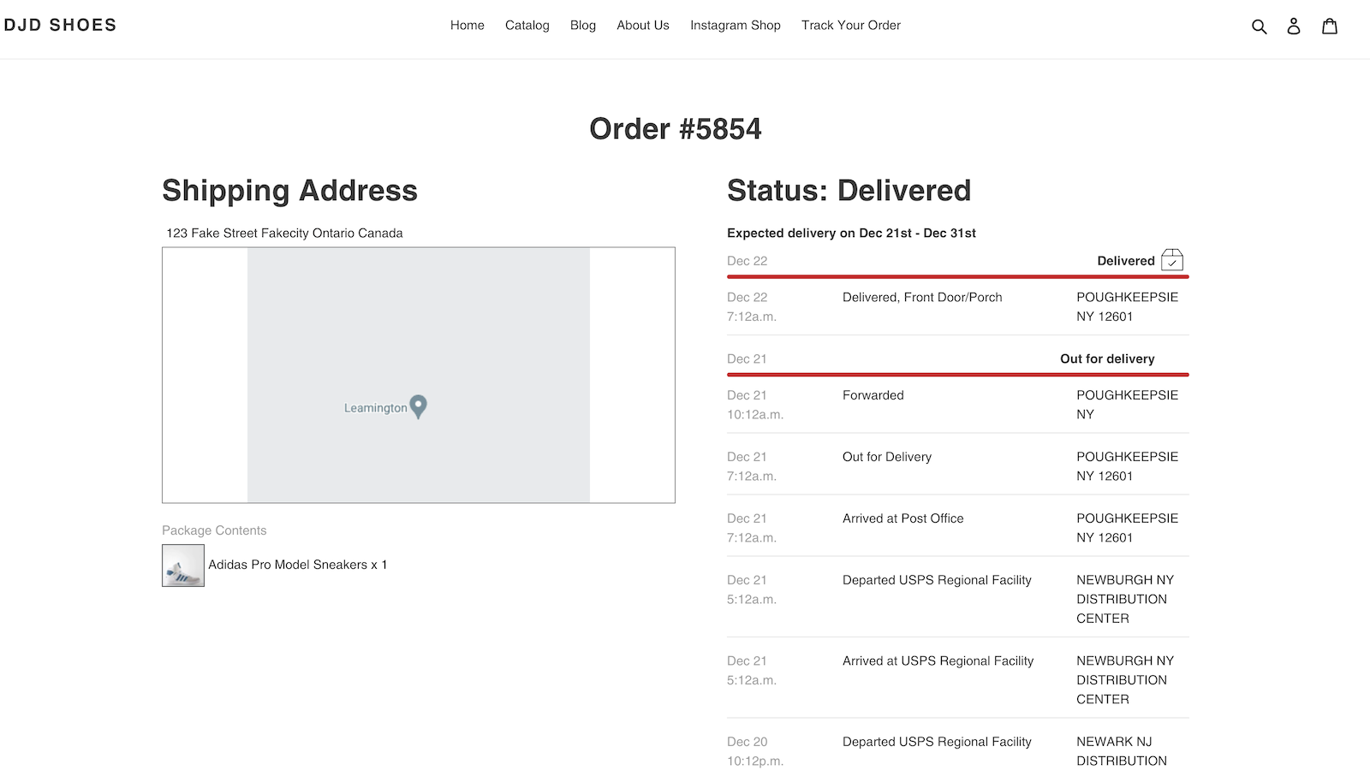Click Track Your Order
Image resolution: width=1370 pixels, height=770 pixels.
850,25
